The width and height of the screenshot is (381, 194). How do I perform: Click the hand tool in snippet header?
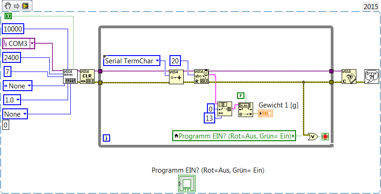click(8, 6)
